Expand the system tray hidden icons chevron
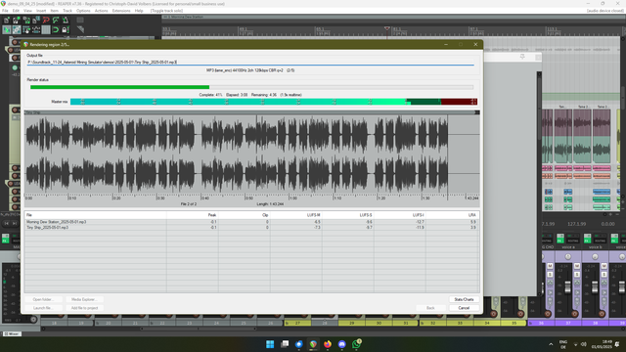Viewport: 626px width, 352px height. 551,344
